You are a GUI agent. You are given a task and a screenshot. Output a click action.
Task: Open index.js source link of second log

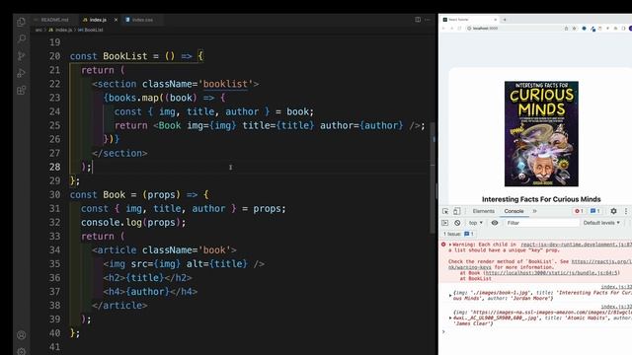[616, 307]
